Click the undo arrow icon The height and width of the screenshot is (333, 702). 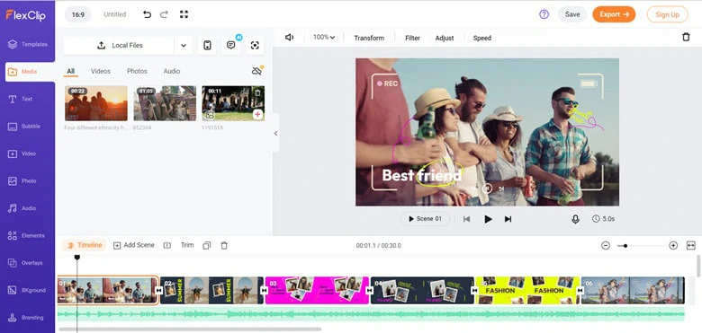[x=147, y=14]
